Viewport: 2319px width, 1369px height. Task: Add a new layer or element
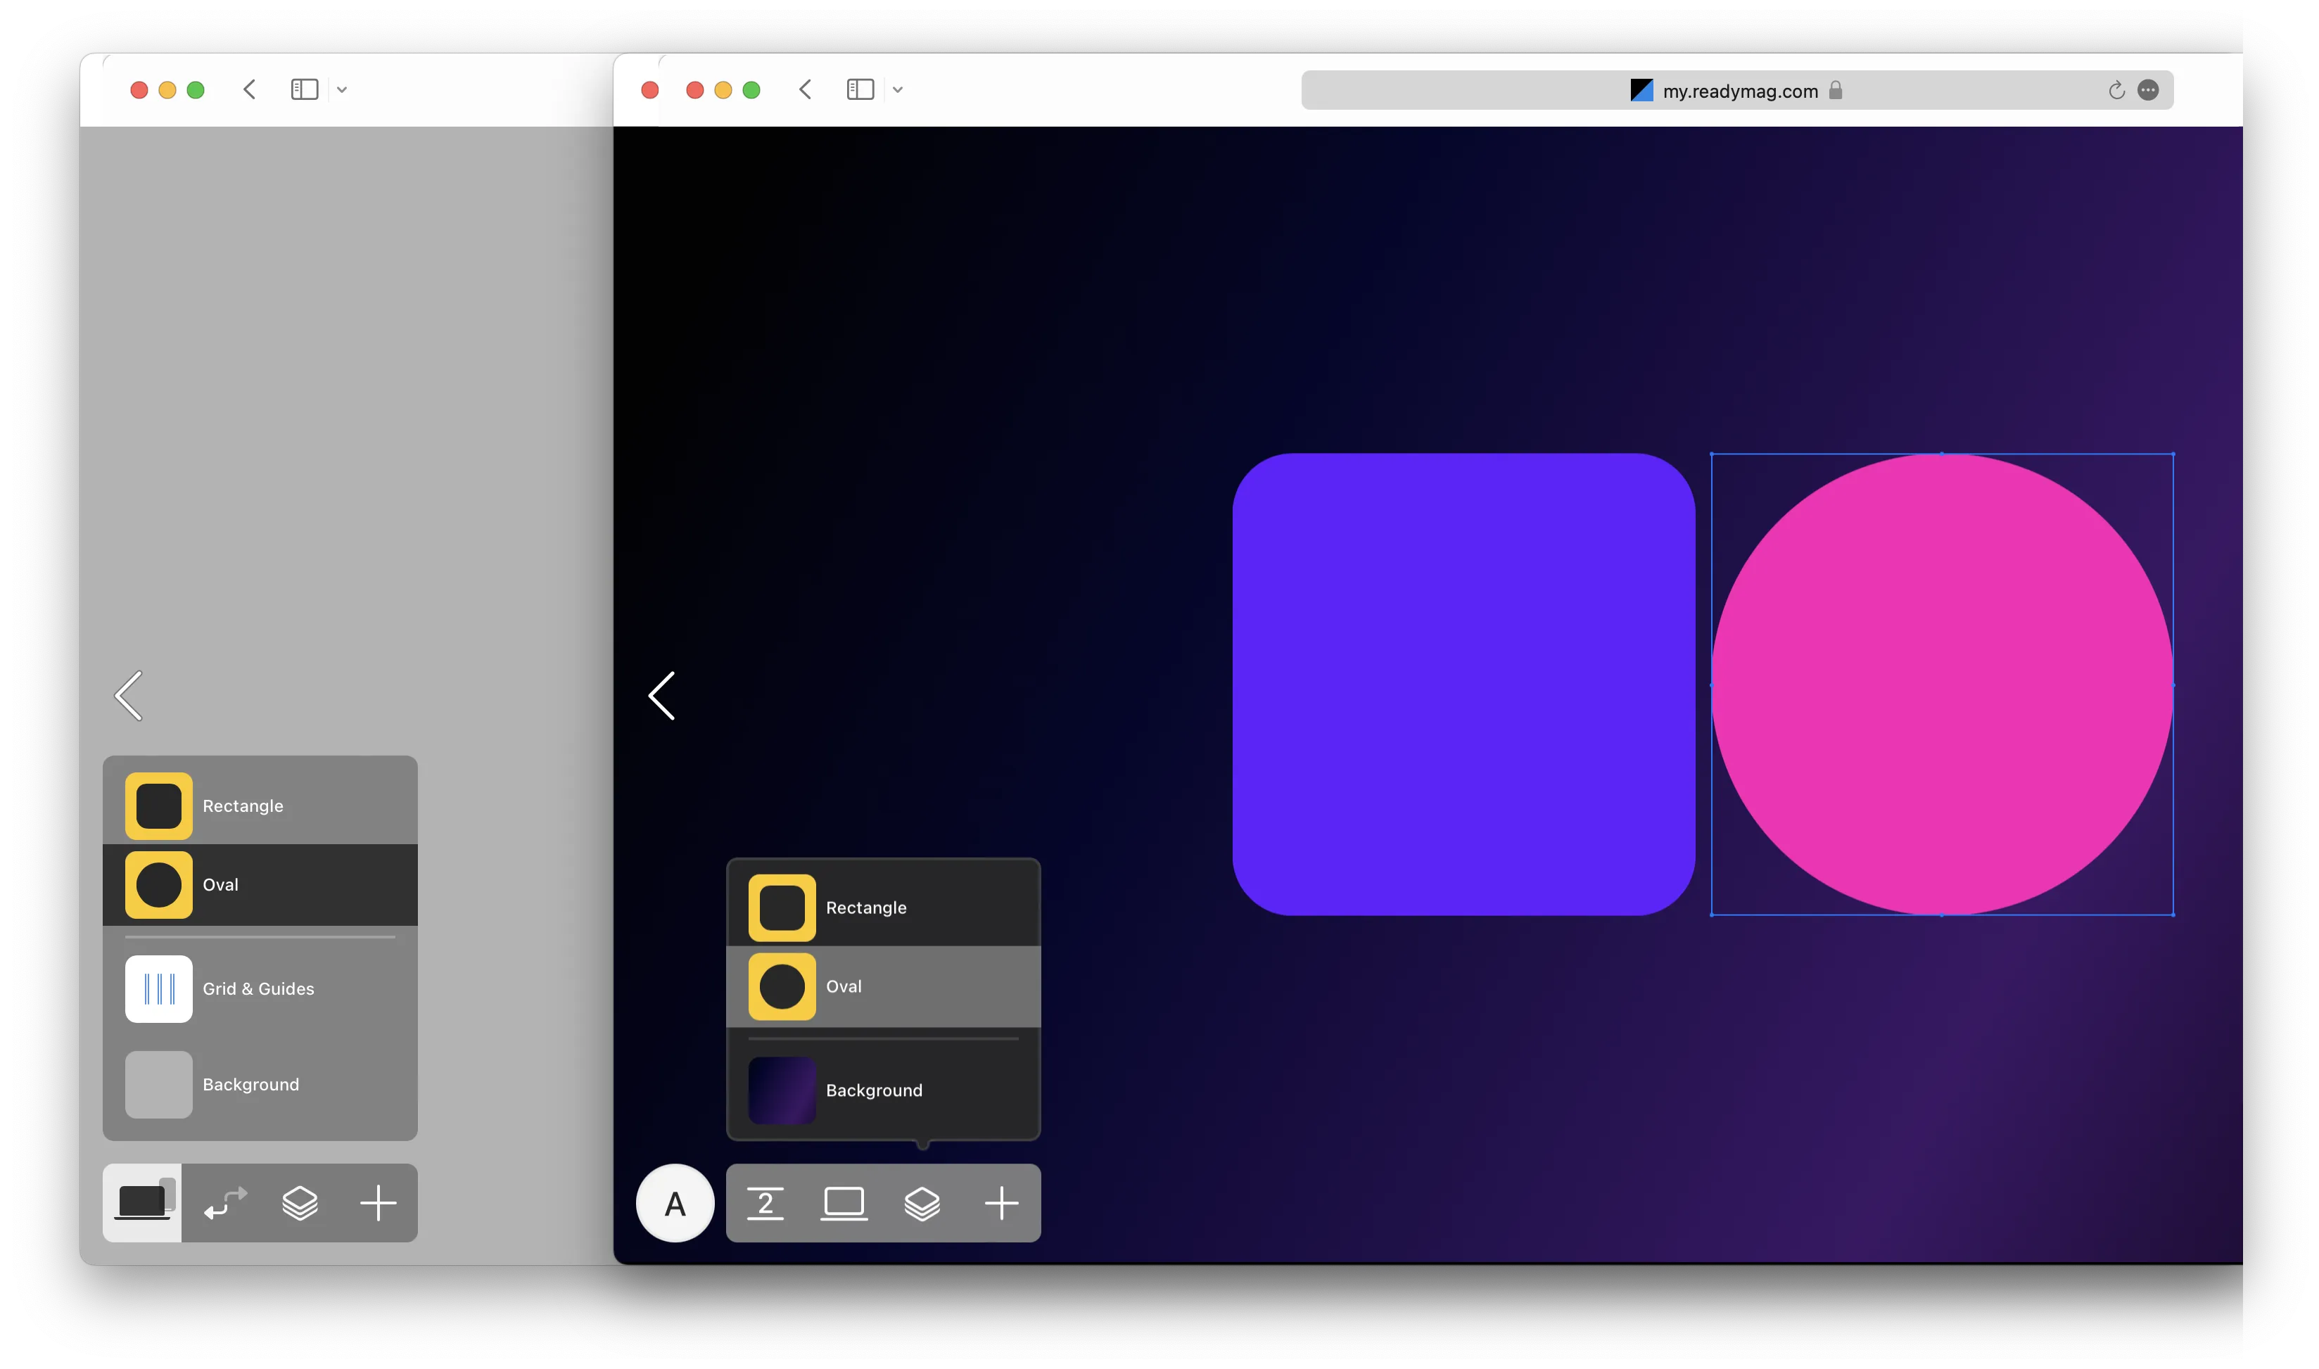[x=1000, y=1203]
